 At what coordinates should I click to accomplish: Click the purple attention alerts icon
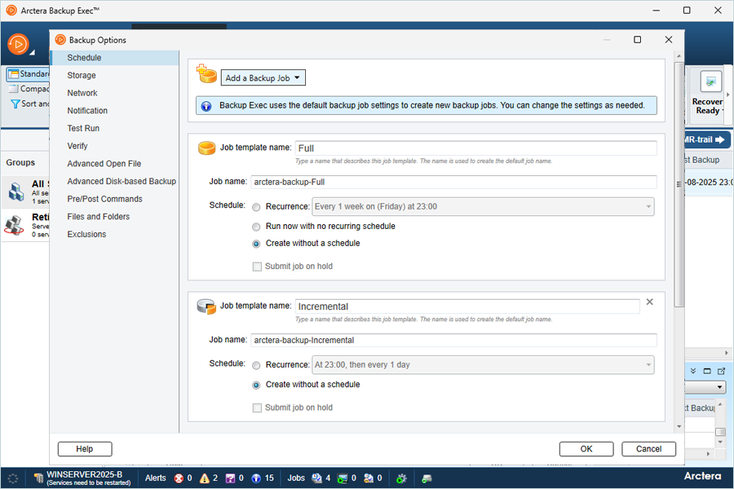click(230, 478)
